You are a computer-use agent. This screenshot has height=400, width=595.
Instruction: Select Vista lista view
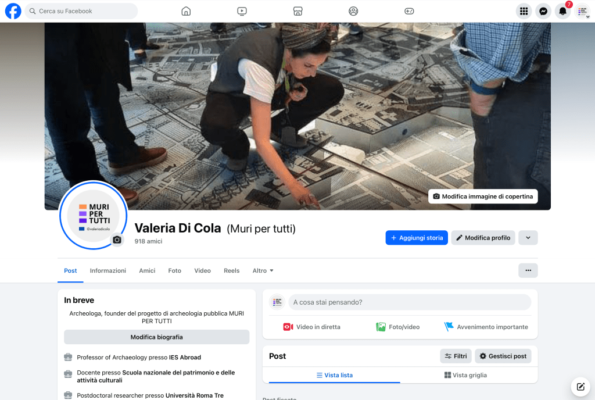point(334,375)
